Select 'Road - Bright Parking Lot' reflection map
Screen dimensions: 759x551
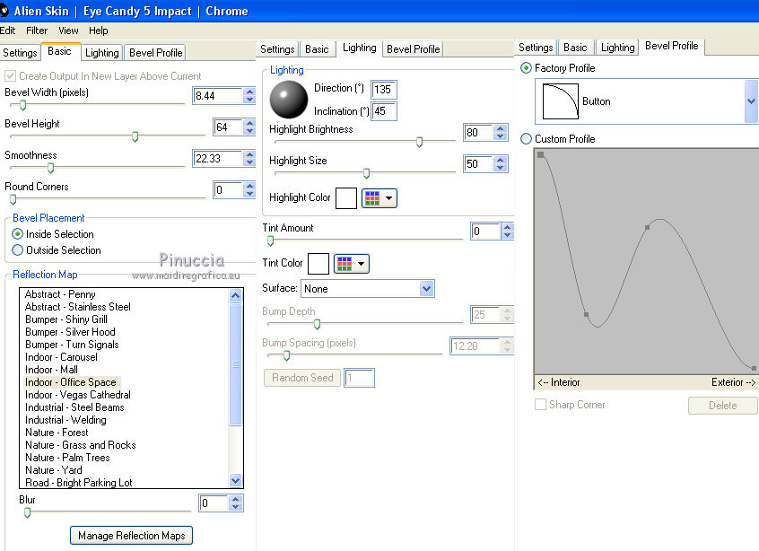pos(79,483)
